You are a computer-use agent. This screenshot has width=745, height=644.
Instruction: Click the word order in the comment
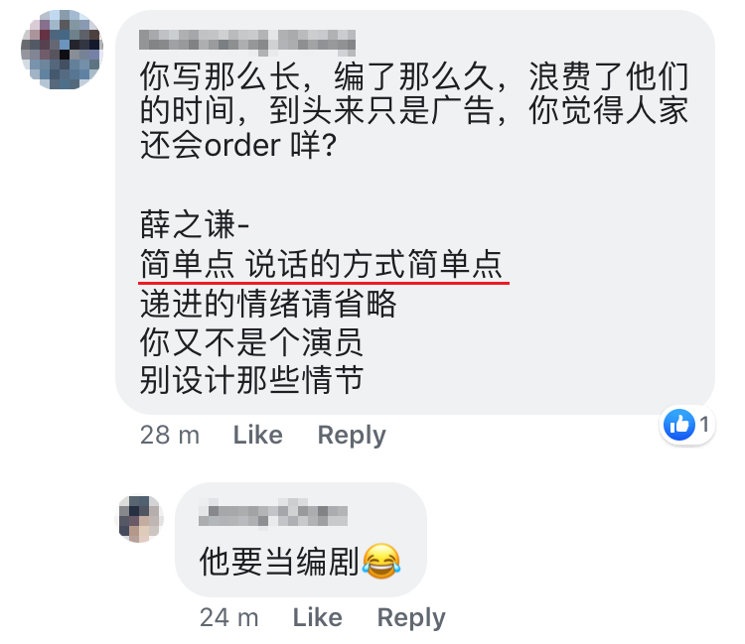[242, 145]
